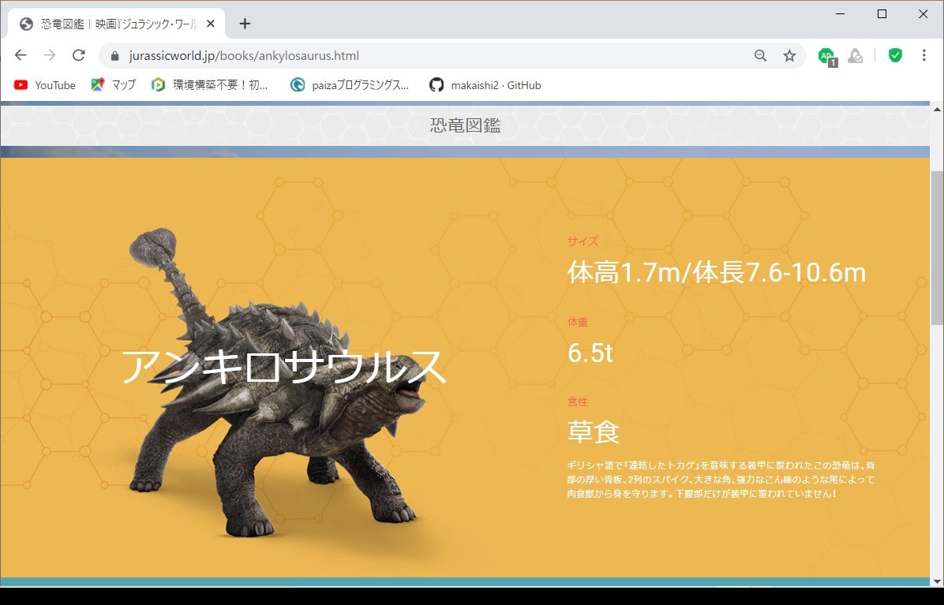This screenshot has width=944, height=605.
Task: Click the forward navigation arrow
Action: coord(50,55)
